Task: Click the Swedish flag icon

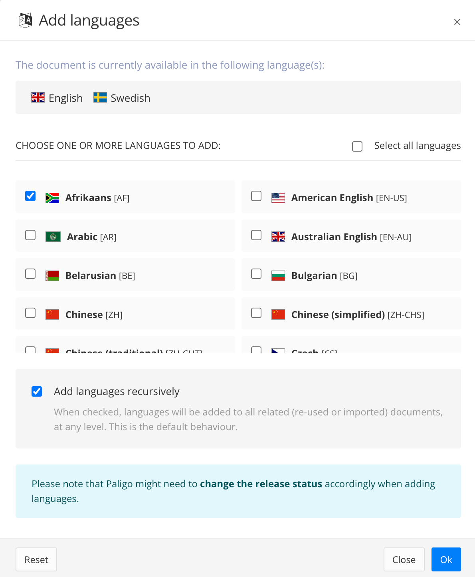Action: [100, 97]
